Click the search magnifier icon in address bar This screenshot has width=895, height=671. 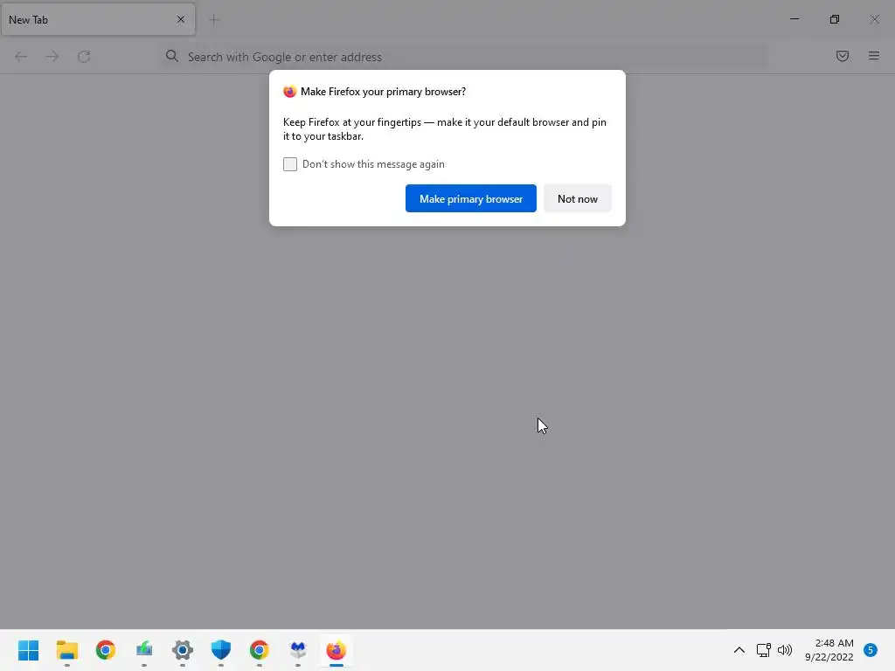click(172, 56)
